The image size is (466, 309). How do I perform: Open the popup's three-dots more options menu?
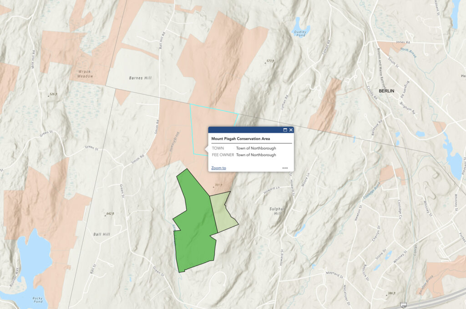[285, 168]
